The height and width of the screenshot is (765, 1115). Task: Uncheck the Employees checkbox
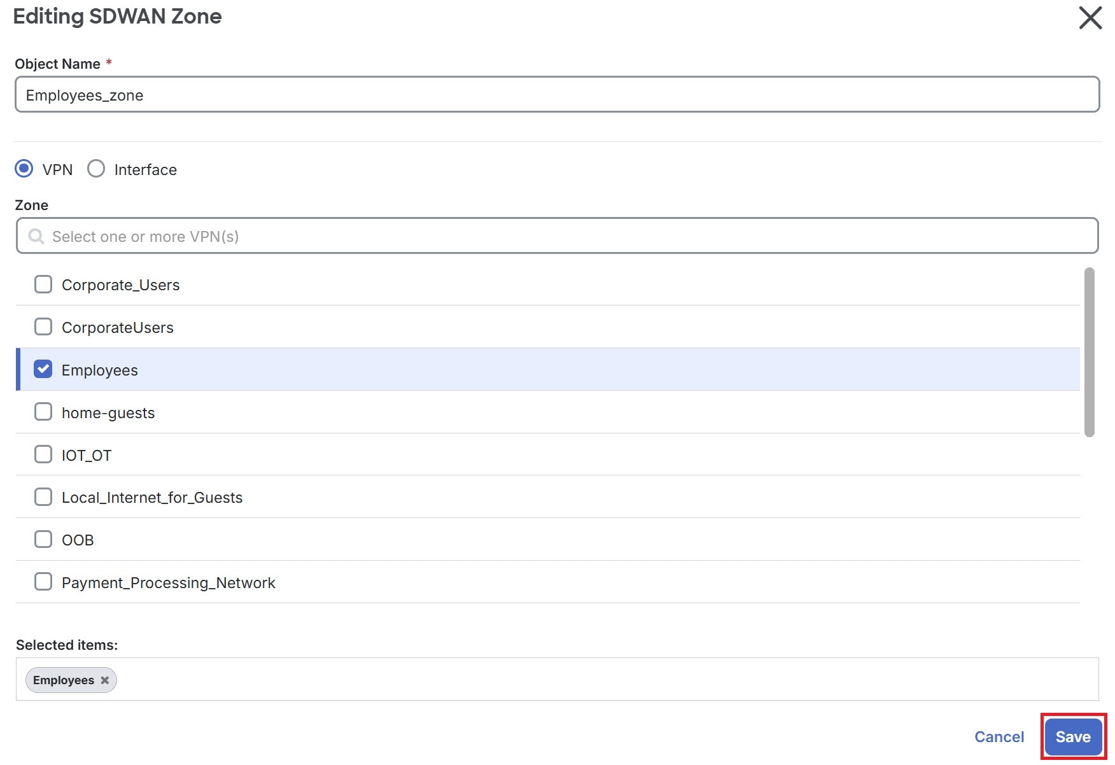[43, 369]
